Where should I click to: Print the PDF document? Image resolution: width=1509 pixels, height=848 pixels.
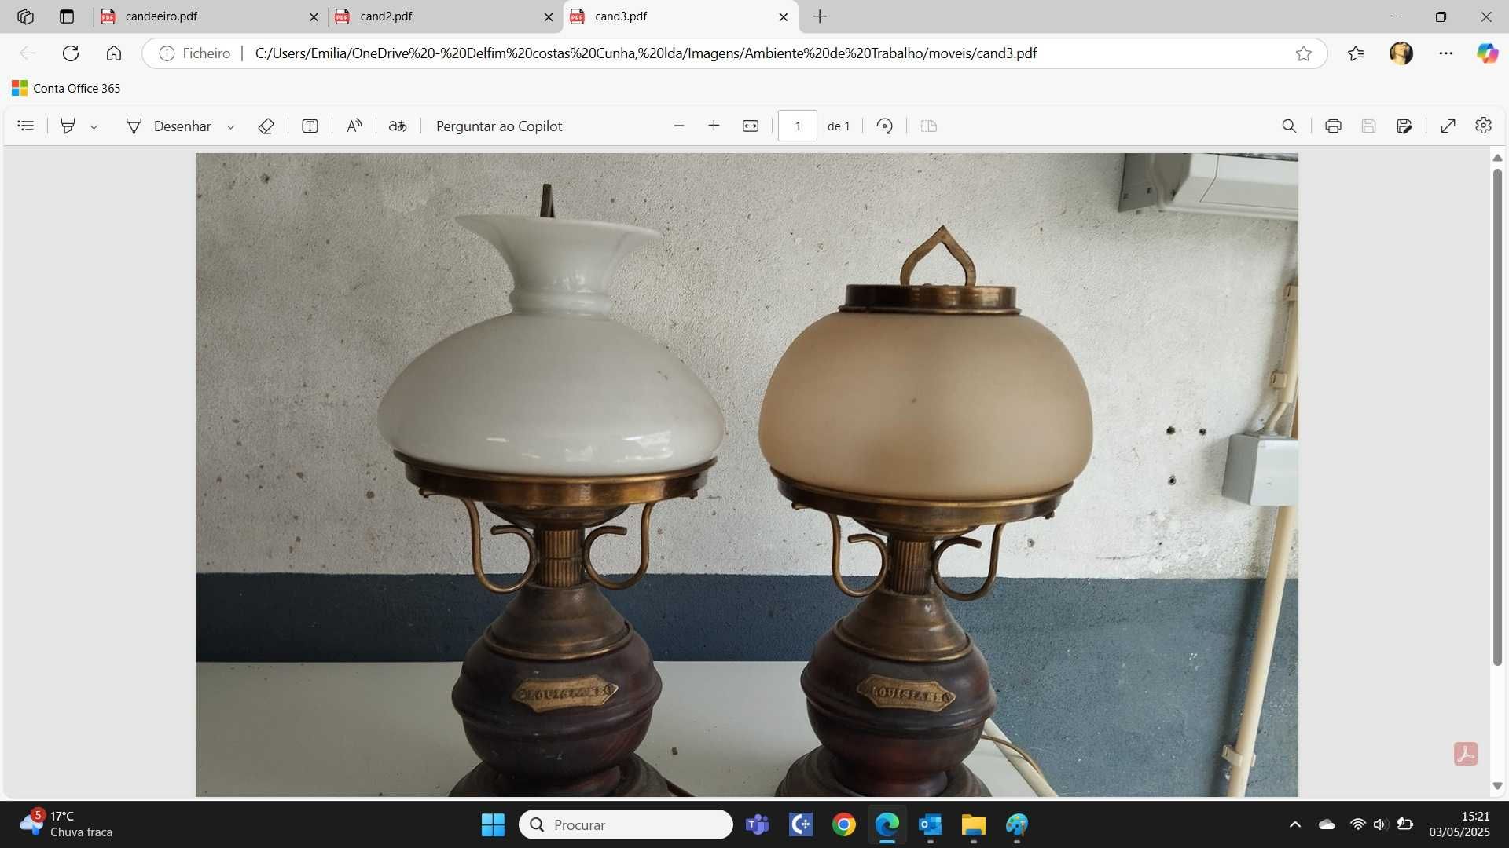pos(1333,126)
